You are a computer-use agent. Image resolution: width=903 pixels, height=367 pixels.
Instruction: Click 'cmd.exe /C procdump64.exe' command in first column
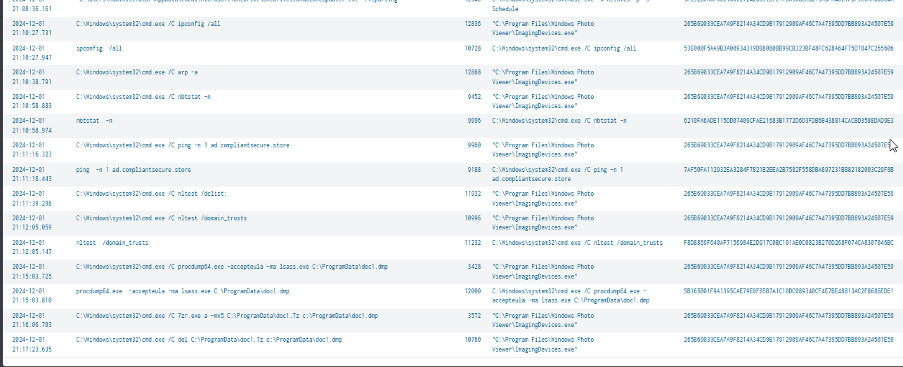[x=232, y=267]
